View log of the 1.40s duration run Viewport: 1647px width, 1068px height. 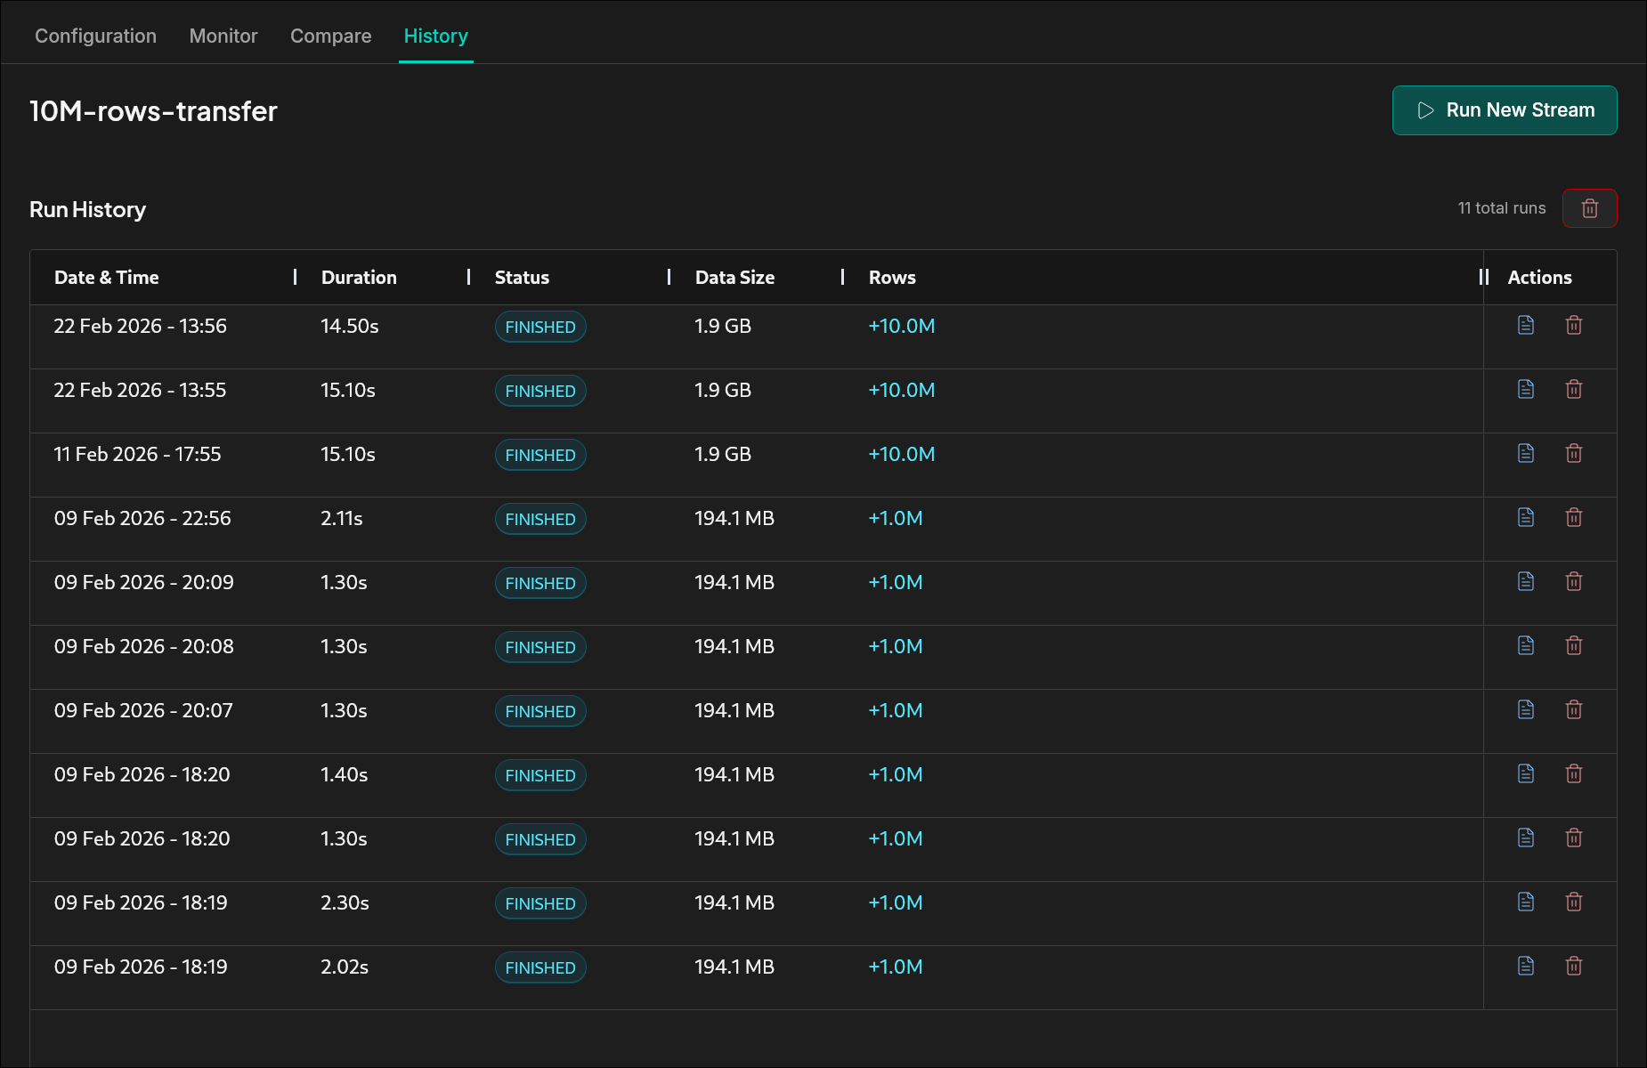1526,773
